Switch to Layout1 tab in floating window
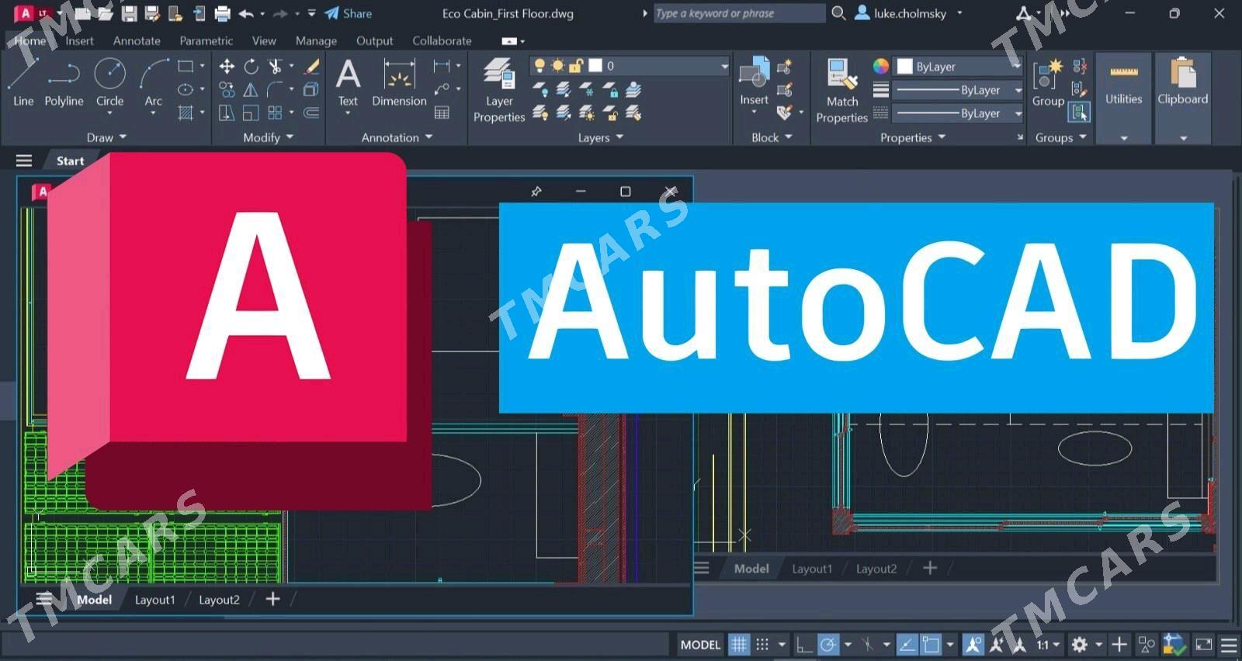Screen dimensions: 1242x661 154,600
